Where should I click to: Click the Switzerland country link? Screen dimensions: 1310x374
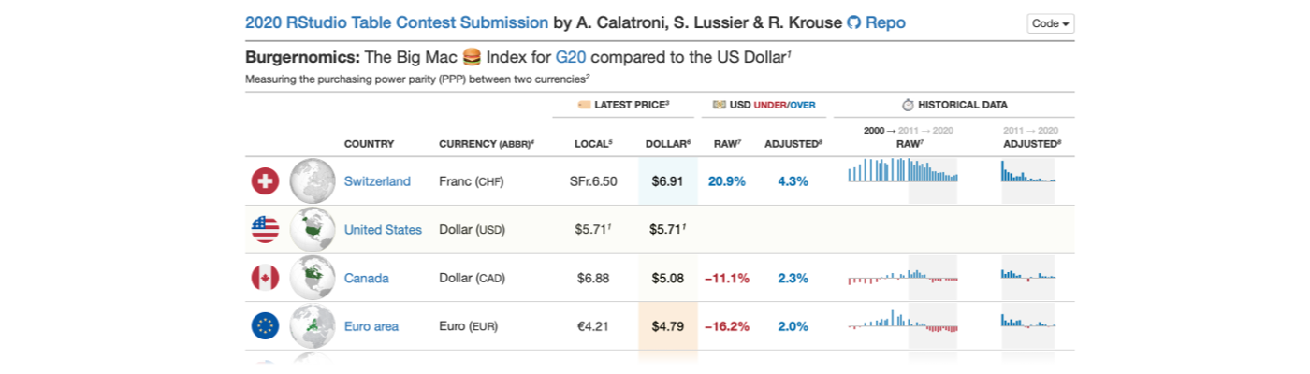(377, 181)
